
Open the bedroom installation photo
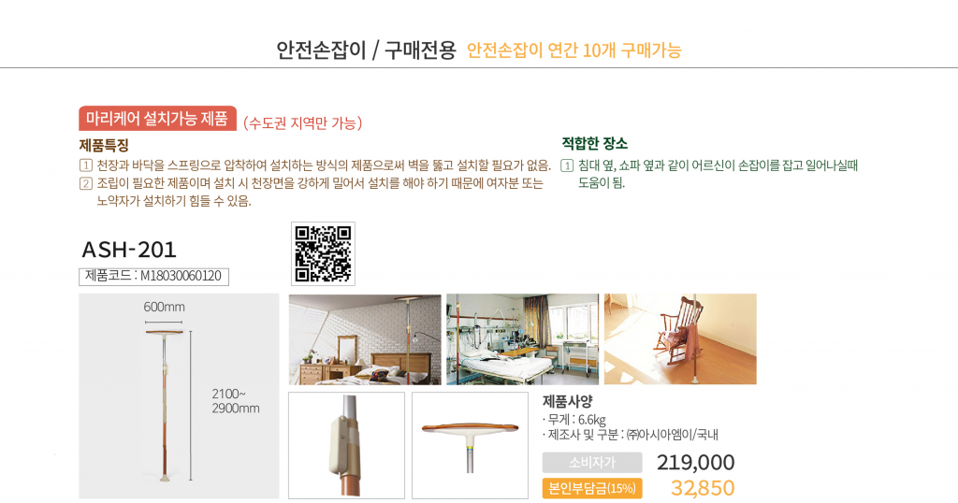point(365,339)
